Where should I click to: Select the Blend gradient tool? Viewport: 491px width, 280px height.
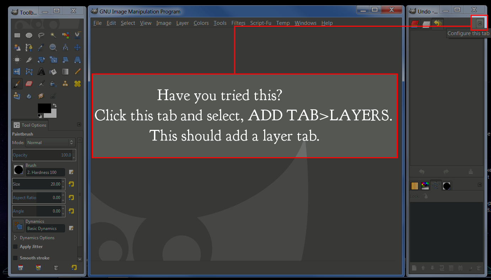pos(65,71)
